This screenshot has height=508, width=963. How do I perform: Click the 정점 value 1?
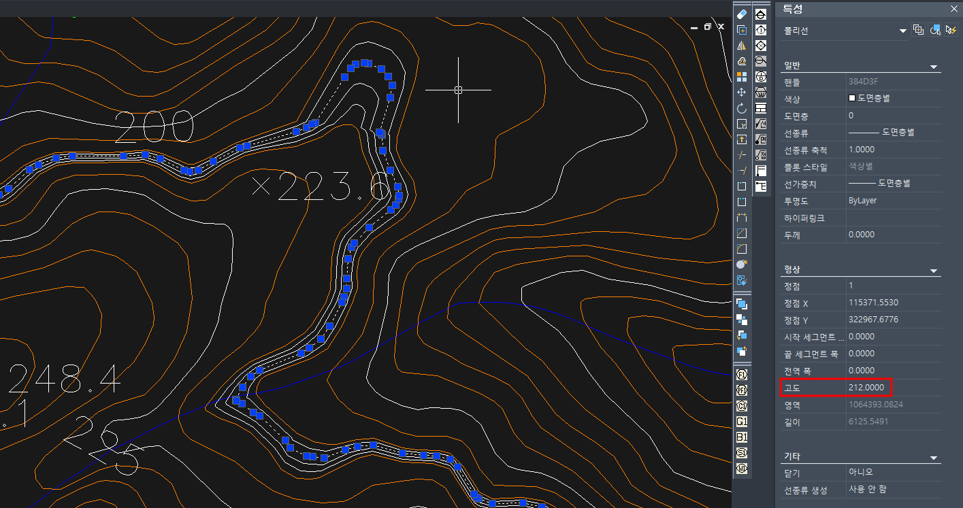pos(894,286)
